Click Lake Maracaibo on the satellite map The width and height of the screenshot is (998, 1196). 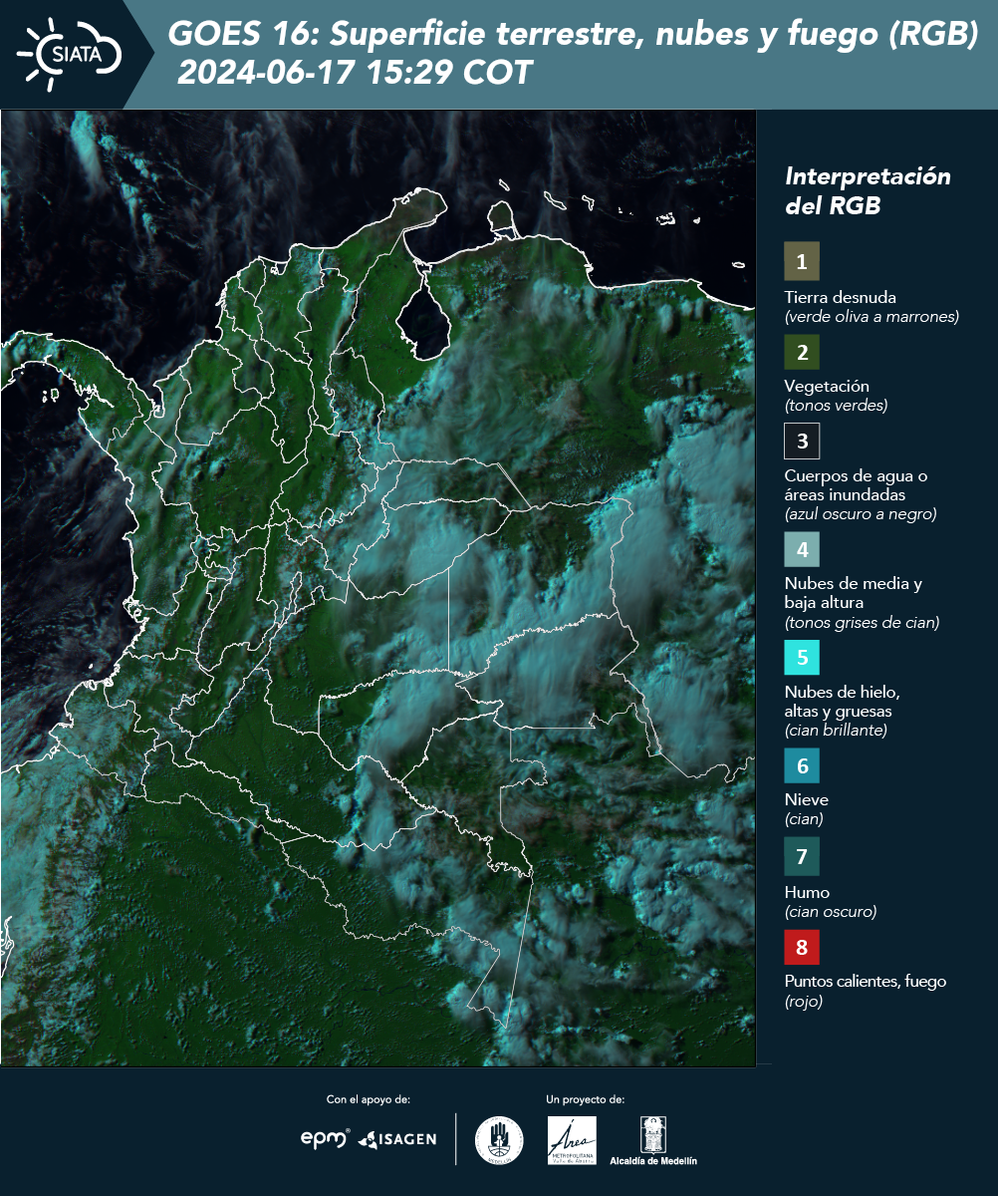point(423,317)
